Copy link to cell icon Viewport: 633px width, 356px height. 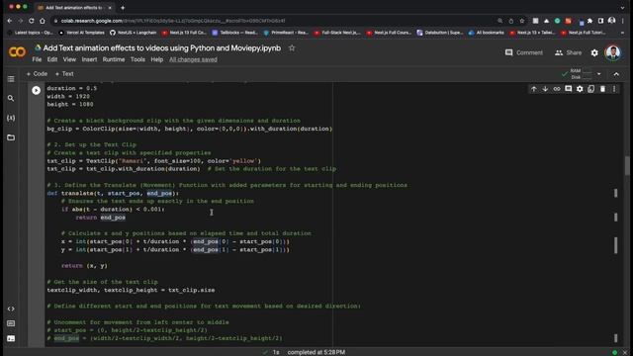pos(557,89)
